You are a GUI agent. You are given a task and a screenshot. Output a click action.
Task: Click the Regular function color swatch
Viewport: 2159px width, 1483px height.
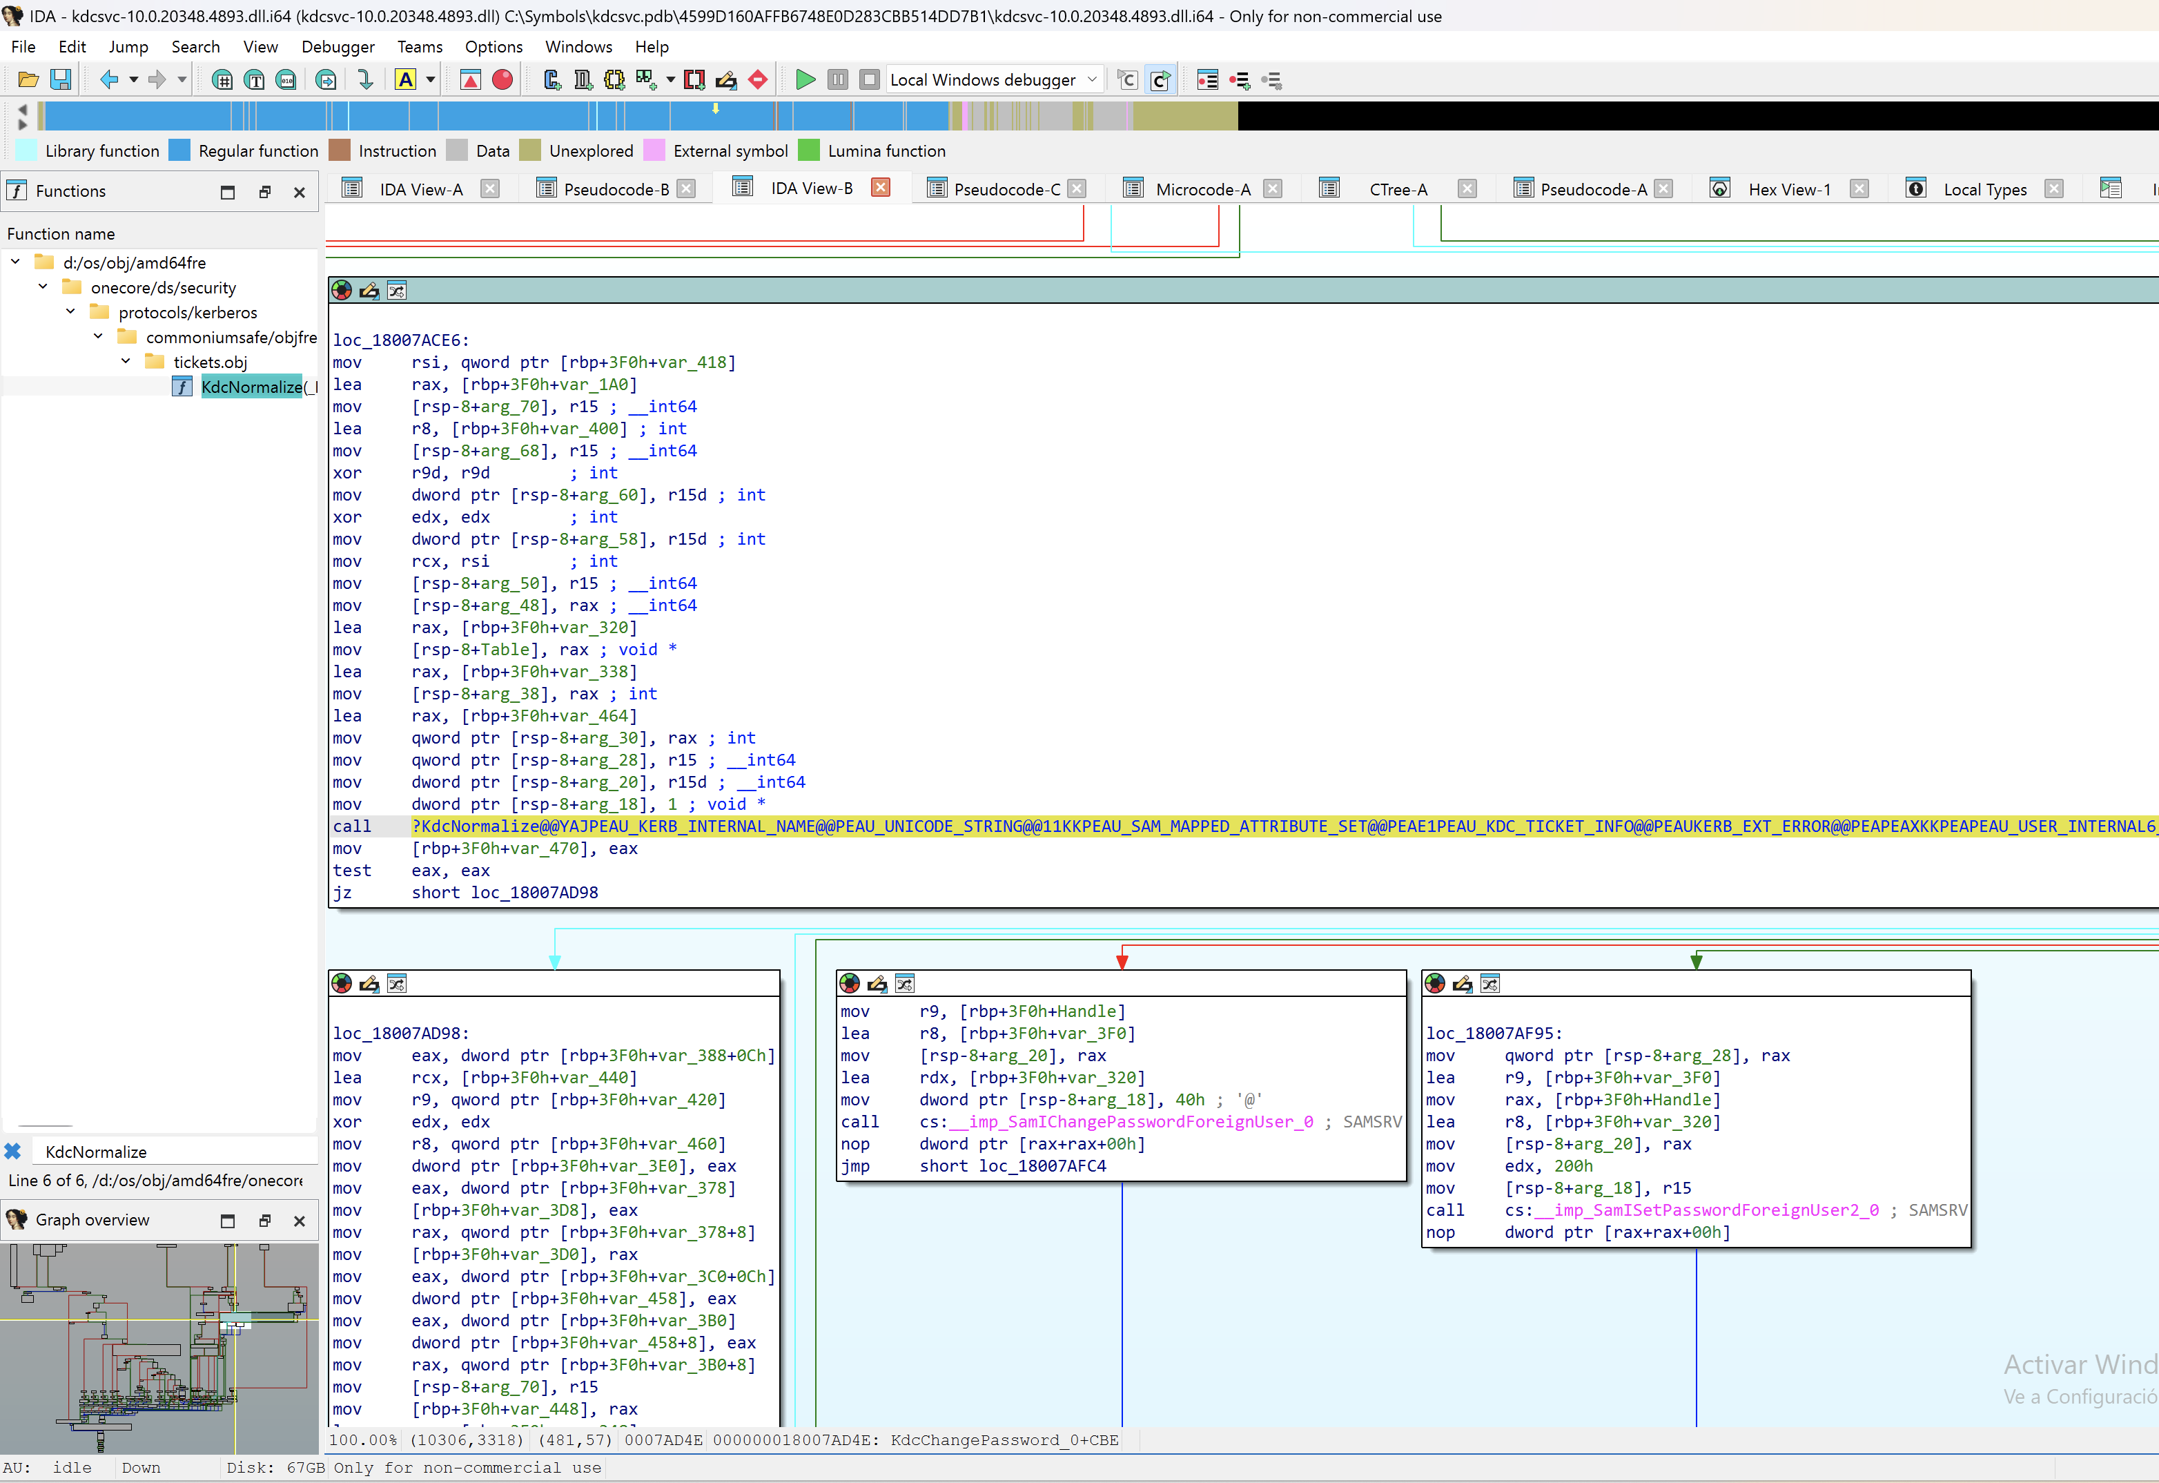pyautogui.click(x=179, y=151)
